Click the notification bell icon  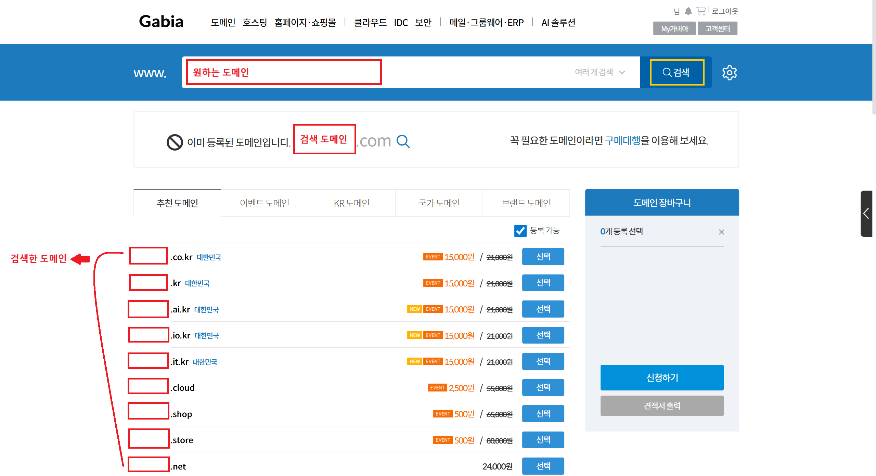(x=688, y=11)
